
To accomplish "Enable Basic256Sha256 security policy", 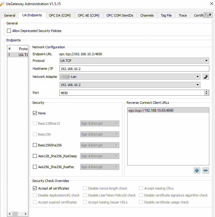I will pos(35,145).
